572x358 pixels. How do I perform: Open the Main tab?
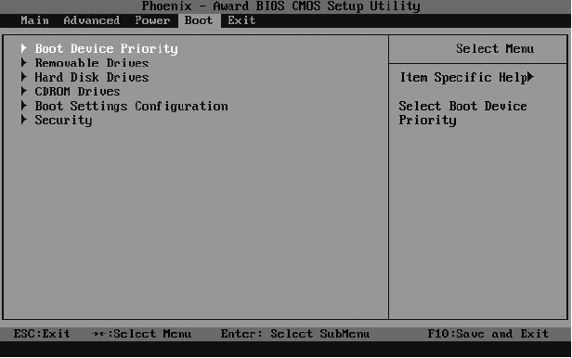click(34, 20)
